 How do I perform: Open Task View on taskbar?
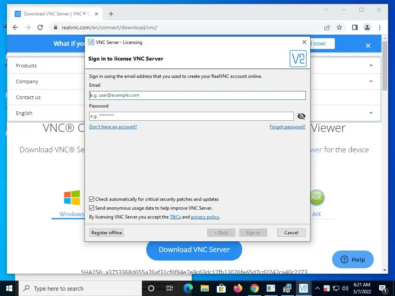click(170, 288)
